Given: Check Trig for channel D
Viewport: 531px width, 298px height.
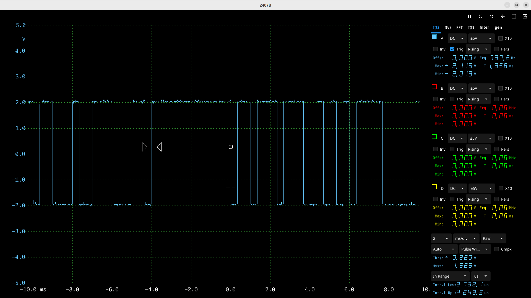Looking at the screenshot, I should [452, 199].
